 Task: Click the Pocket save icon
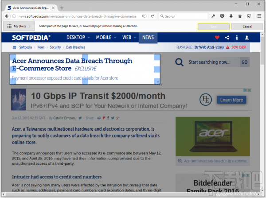coord(222,16)
